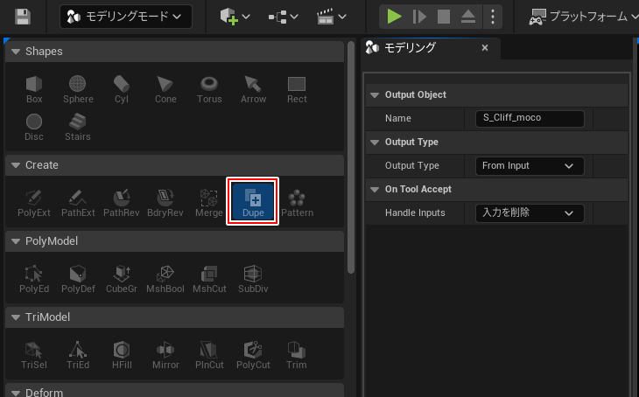Close the モデリング tab
Screen dimensions: 639x397
pyautogui.click(x=485, y=48)
